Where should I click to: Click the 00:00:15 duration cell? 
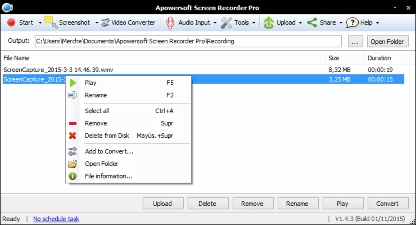(x=380, y=79)
